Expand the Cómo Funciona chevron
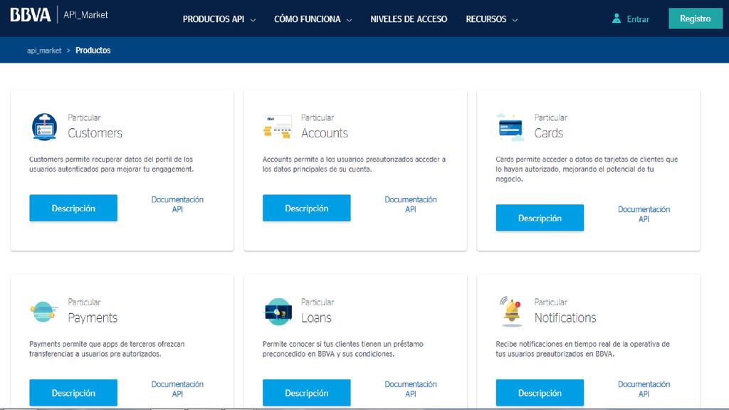Screen dimensions: 729x410 [349, 20]
